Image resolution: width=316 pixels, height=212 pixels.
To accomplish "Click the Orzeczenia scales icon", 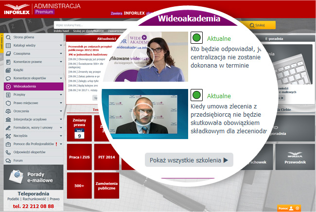I will (x=8, y=111).
